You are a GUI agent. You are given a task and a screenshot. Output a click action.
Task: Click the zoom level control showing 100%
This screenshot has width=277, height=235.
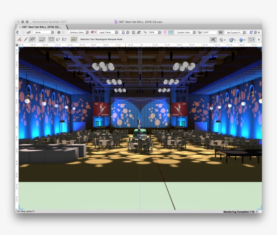click(153, 32)
